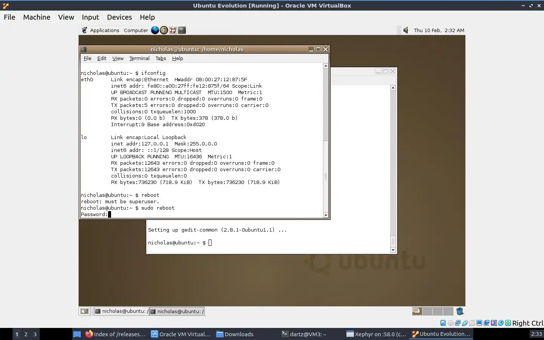Click the VirtualBox display status icon
The width and height of the screenshot is (544, 340).
(x=479, y=323)
